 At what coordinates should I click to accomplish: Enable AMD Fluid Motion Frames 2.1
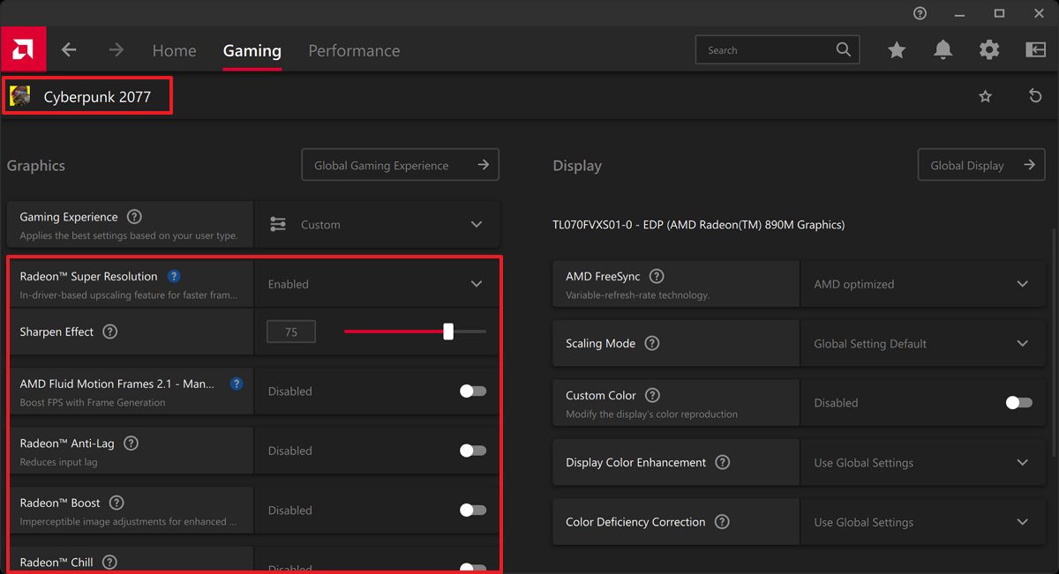[x=473, y=391]
